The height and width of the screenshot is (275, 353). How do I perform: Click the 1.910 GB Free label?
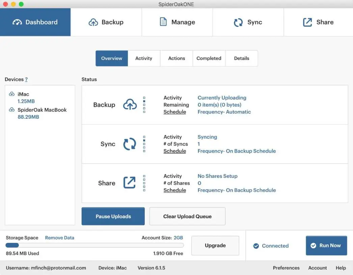168,253
